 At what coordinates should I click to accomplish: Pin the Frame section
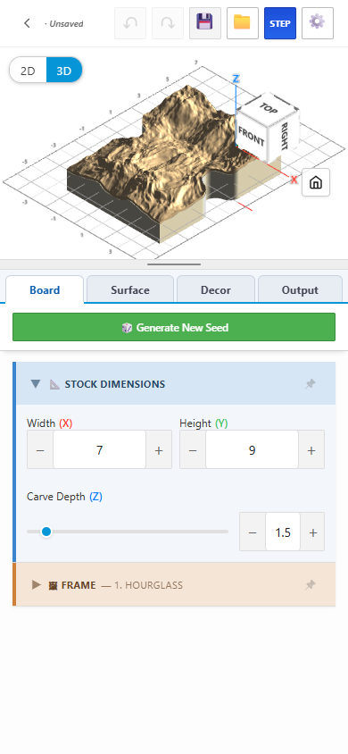tap(311, 585)
